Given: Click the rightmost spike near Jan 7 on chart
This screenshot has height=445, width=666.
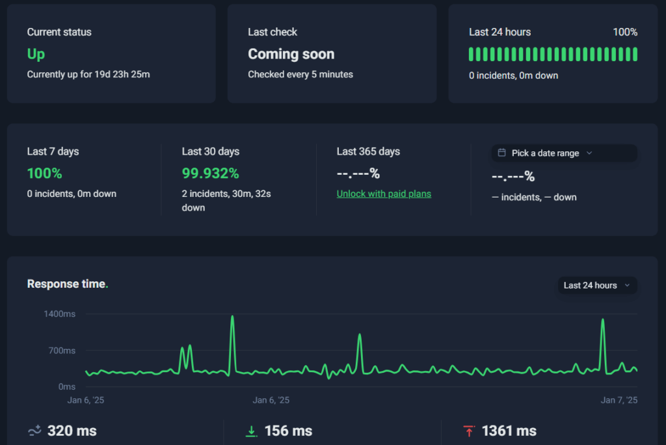Looking at the screenshot, I should 603,321.
